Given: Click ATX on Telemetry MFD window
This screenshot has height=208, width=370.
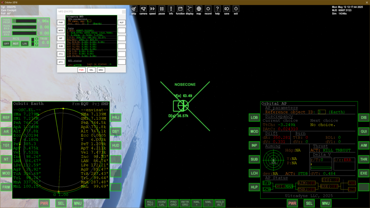Looking at the screenshot, I should (61, 62).
